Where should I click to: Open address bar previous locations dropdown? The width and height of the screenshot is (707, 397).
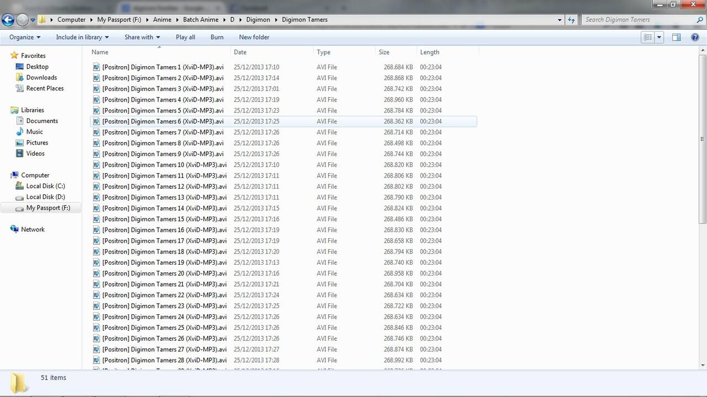pos(560,20)
